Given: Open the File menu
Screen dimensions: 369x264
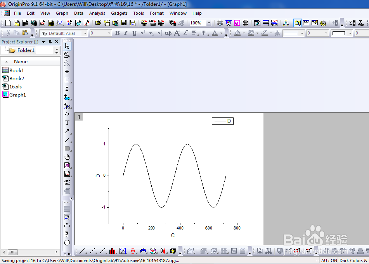Looking at the screenshot, I should (x=17, y=13).
